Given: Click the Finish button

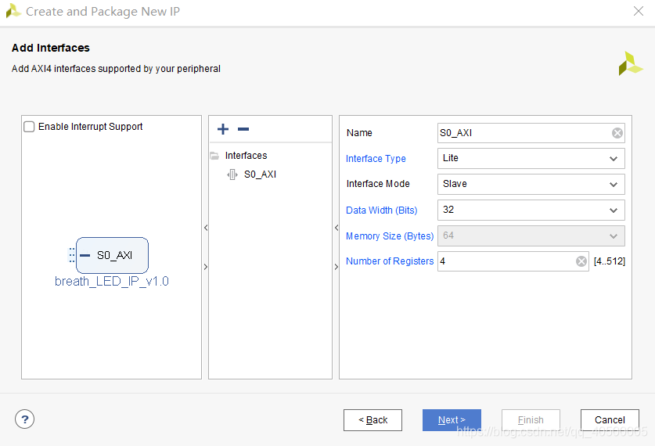Looking at the screenshot, I should [x=531, y=420].
